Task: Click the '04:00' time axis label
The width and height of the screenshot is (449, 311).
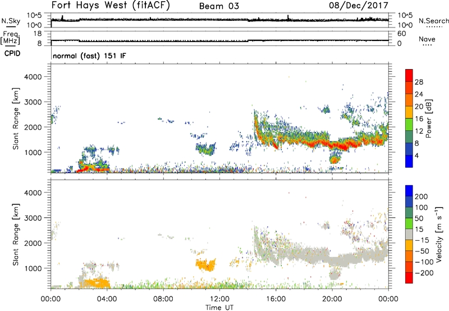Action: [x=107, y=299]
